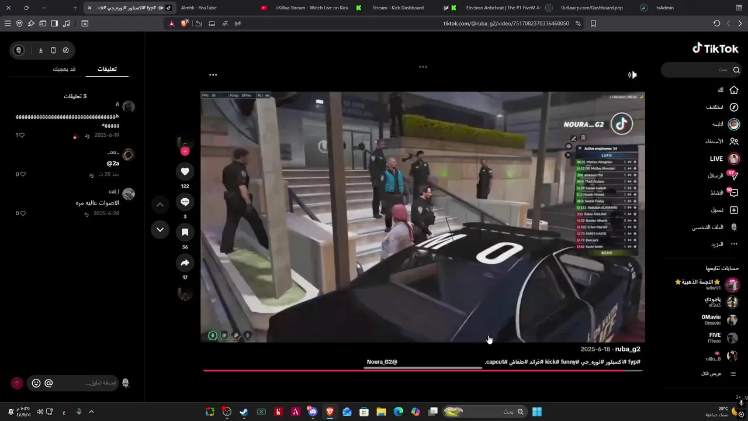The width and height of the screenshot is (748, 421).
Task: Open the Explore compass icon in sidebar
Action: click(734, 107)
